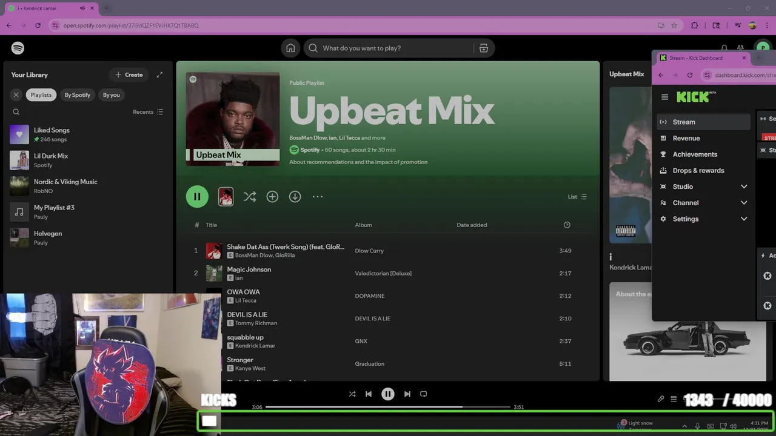776x436 pixels.
Task: Mute the Kendrick Lamar browser tab
Action: [x=82, y=8]
